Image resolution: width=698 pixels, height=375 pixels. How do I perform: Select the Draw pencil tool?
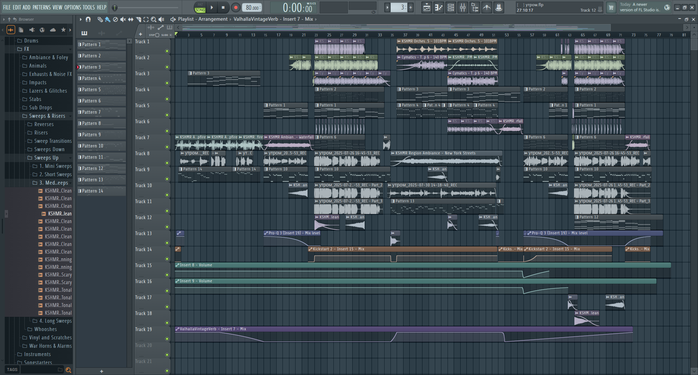point(100,19)
